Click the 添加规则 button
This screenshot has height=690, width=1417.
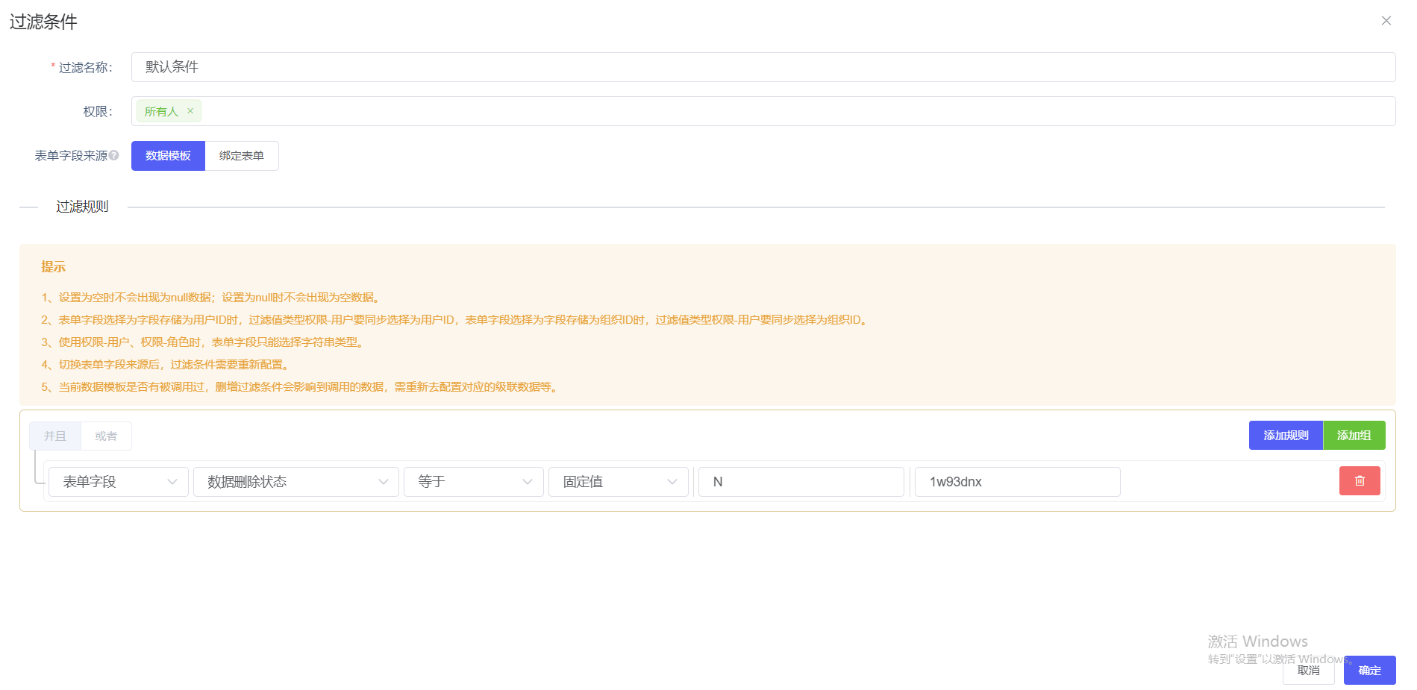point(1285,436)
